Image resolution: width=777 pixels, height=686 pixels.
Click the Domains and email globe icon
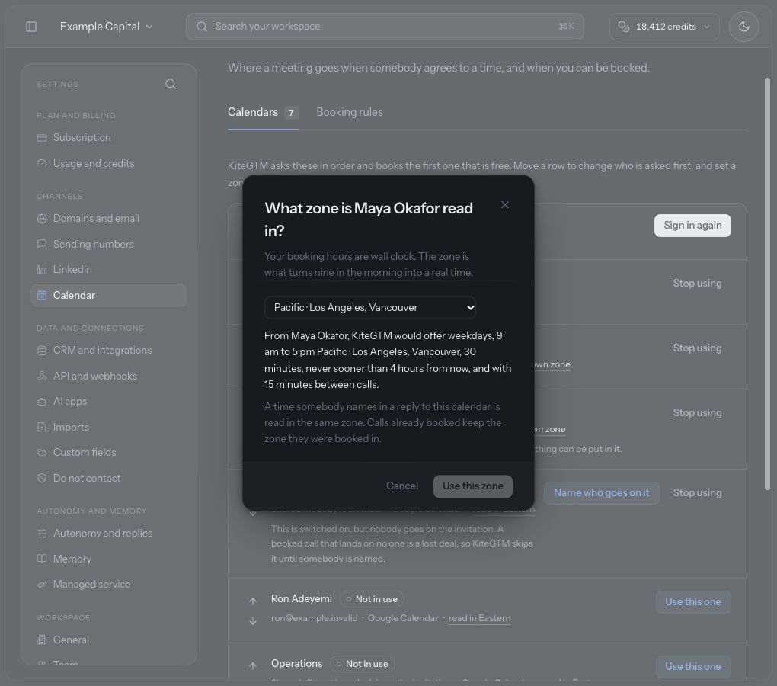(x=42, y=219)
